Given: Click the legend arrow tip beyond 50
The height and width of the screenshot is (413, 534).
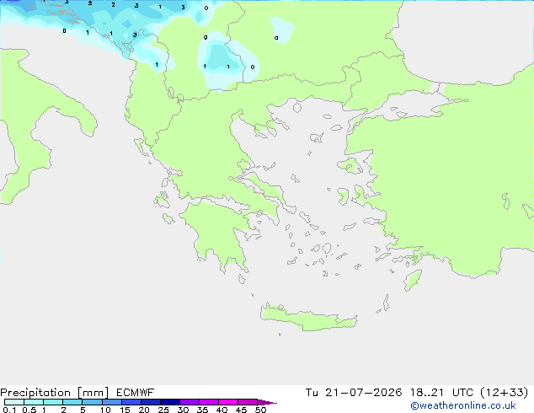Looking at the screenshot, I should (x=267, y=402).
